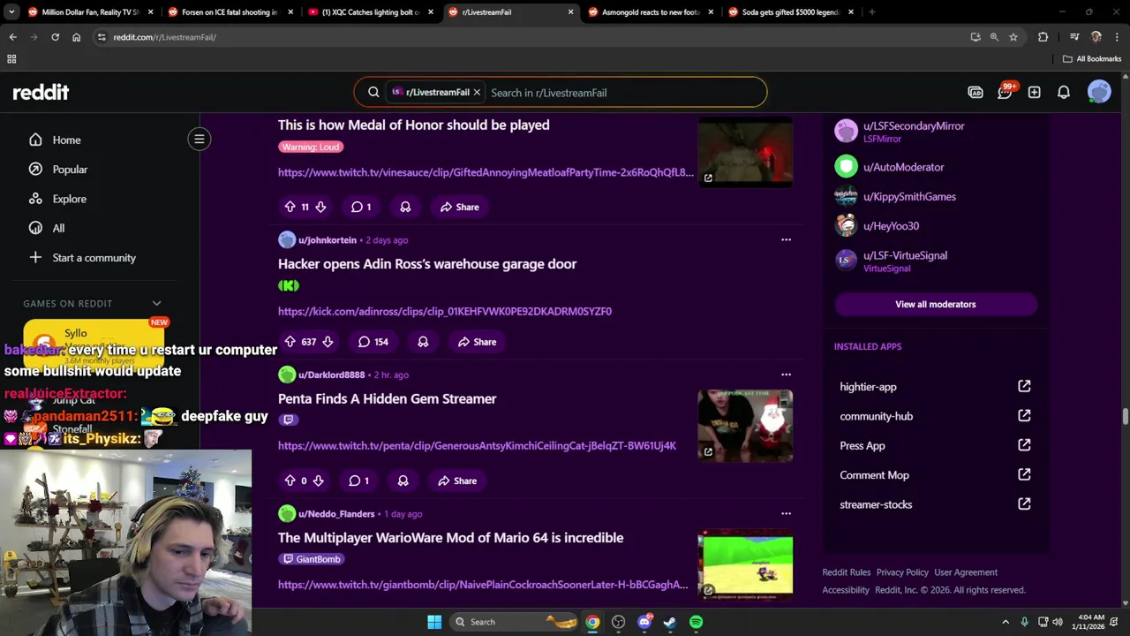Image resolution: width=1130 pixels, height=636 pixels.
Task: Open the Medal of Honor post thumbnail
Action: coord(745,152)
